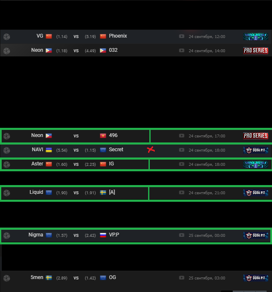The height and width of the screenshot is (292, 272).
Task: Click the date 25 сентября, 00:00
Action: coord(207,236)
